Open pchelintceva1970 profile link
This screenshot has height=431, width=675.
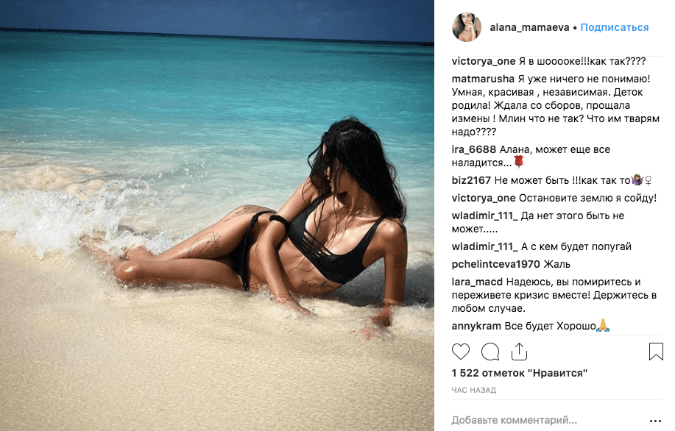pos(495,265)
